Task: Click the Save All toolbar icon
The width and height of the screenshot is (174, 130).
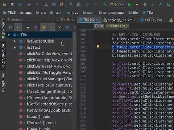Action: 12,5
